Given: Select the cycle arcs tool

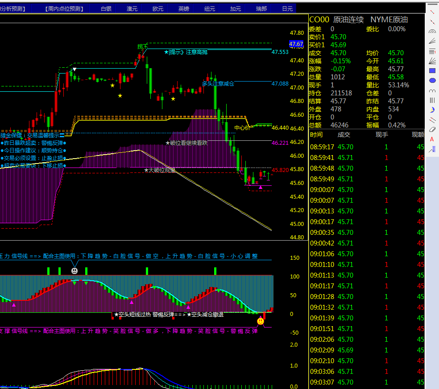Looking at the screenshot, I should coord(432,90).
